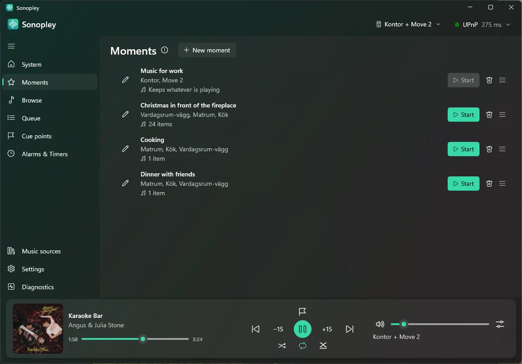The width and height of the screenshot is (522, 364).
Task: Start the Music for work moment
Action: coord(463,80)
